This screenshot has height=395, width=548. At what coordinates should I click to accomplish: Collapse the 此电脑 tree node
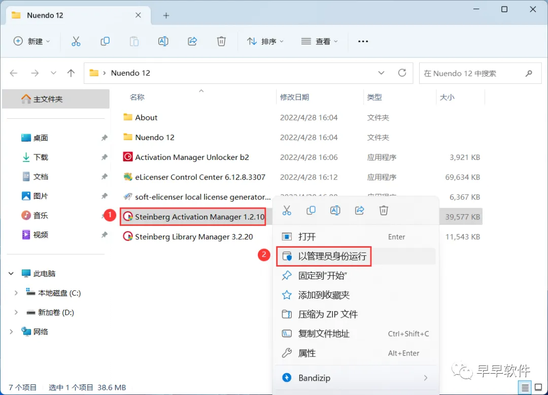(x=11, y=273)
